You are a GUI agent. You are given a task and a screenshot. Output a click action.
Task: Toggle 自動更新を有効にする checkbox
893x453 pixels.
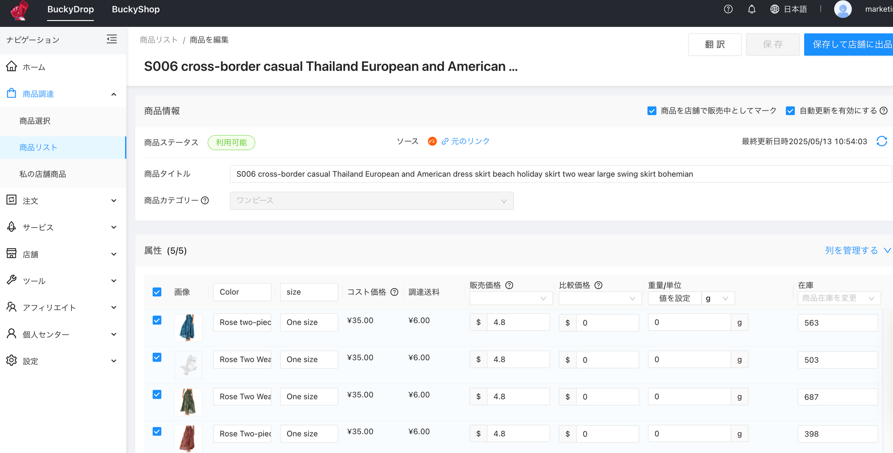pos(790,111)
